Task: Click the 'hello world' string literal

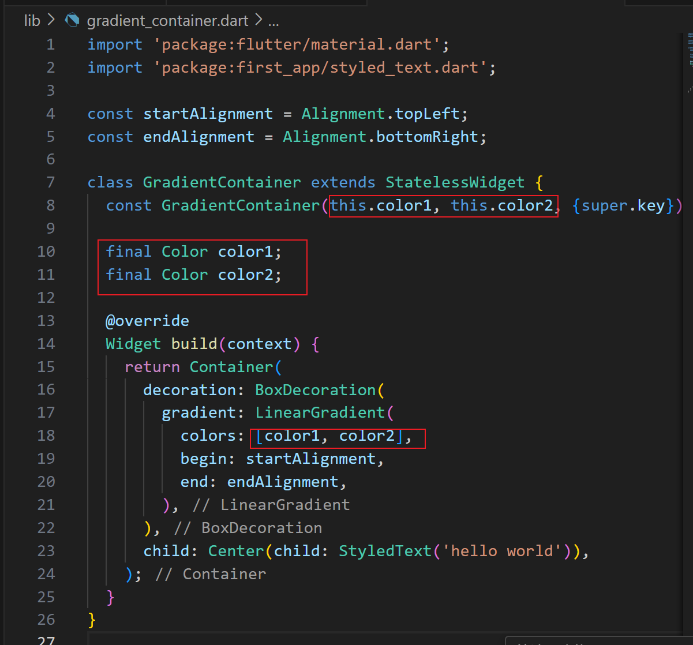Action: click(501, 551)
